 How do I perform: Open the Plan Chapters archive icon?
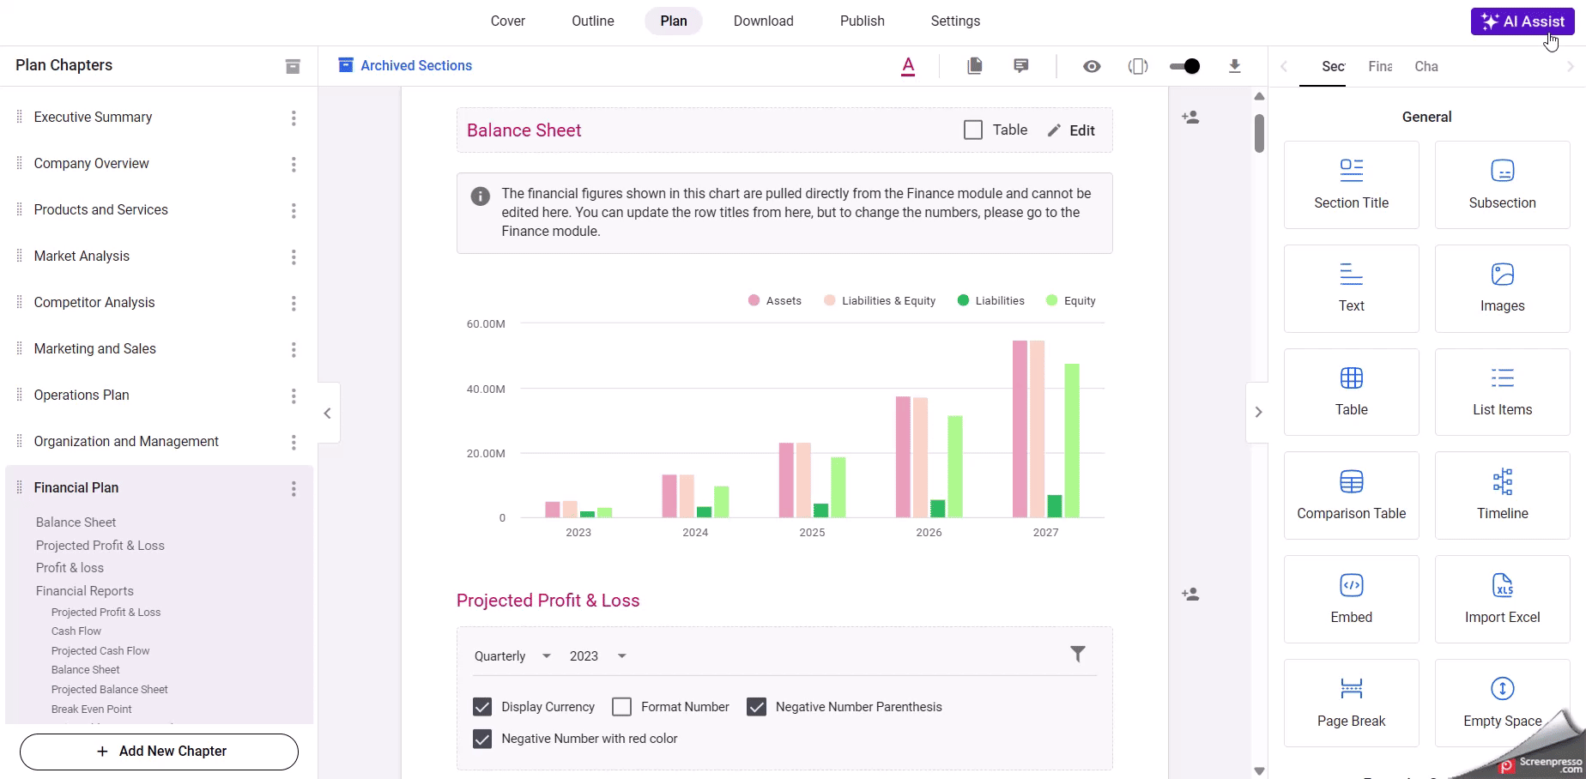click(x=293, y=66)
